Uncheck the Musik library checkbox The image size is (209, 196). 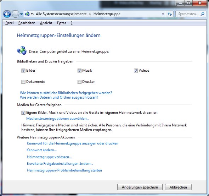click(x=79, y=71)
